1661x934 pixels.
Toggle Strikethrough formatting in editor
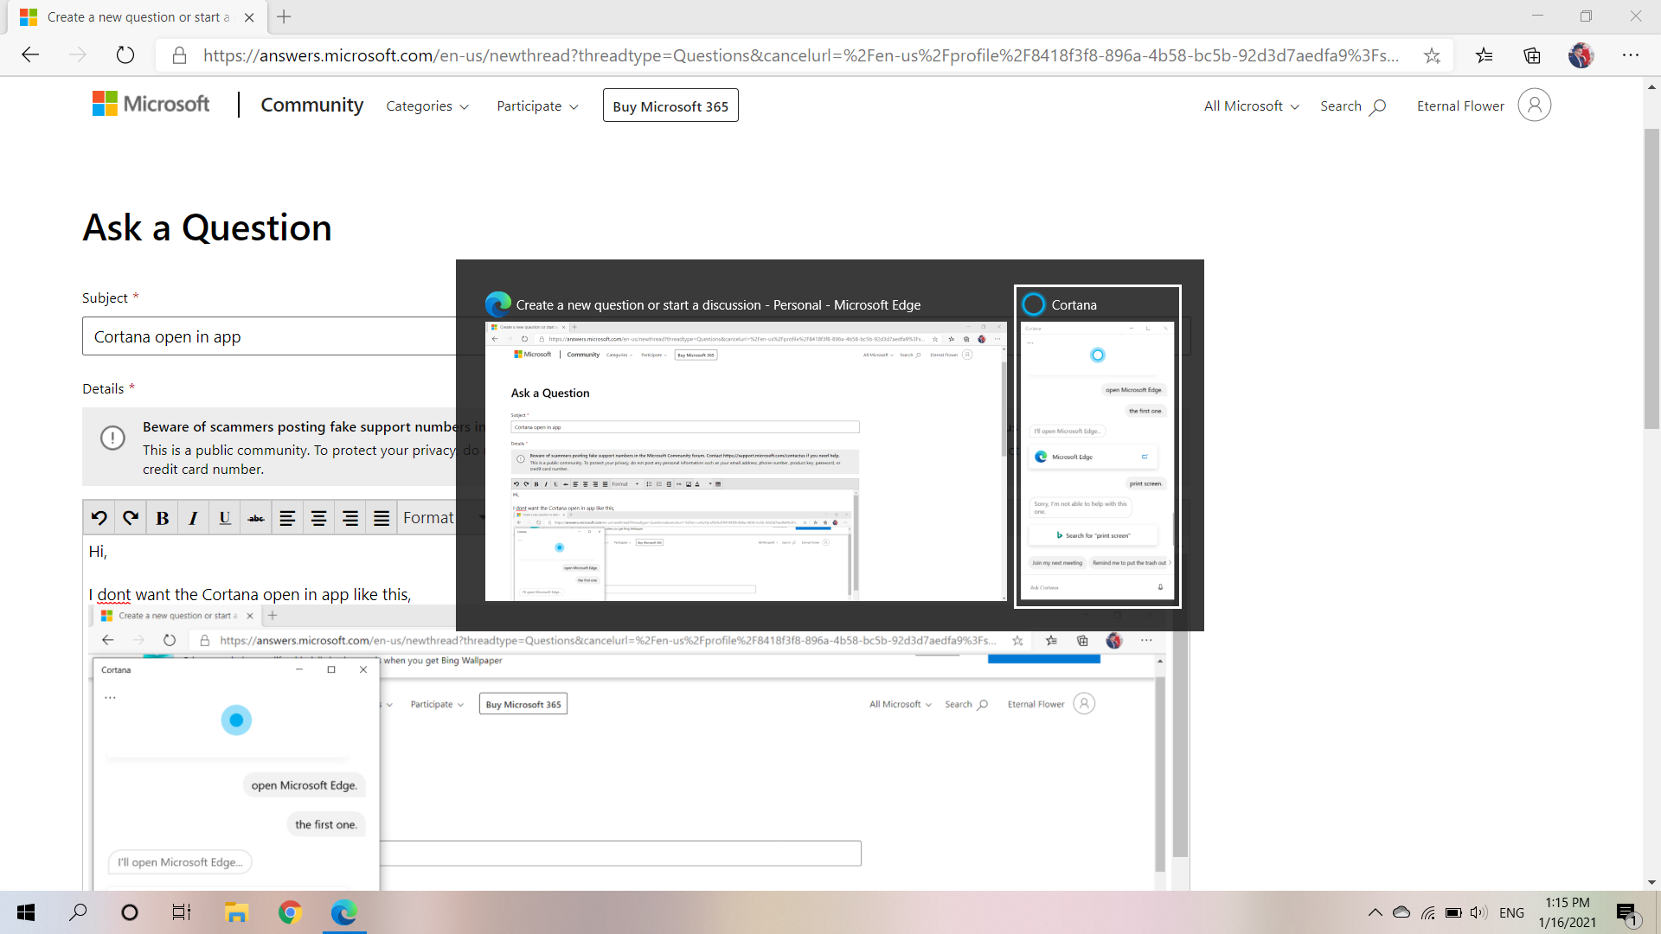[256, 518]
